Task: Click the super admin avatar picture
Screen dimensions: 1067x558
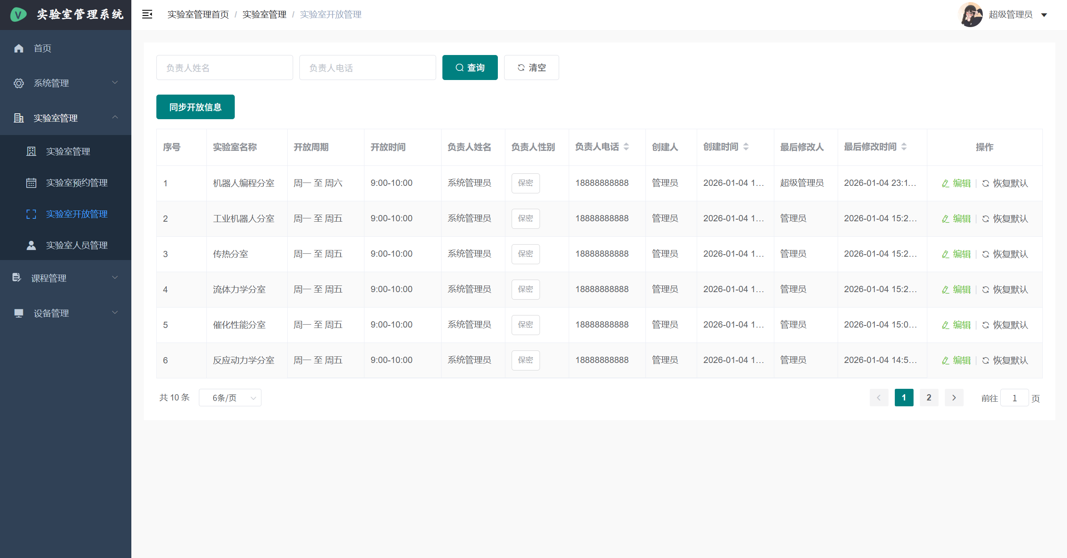Action: point(970,15)
